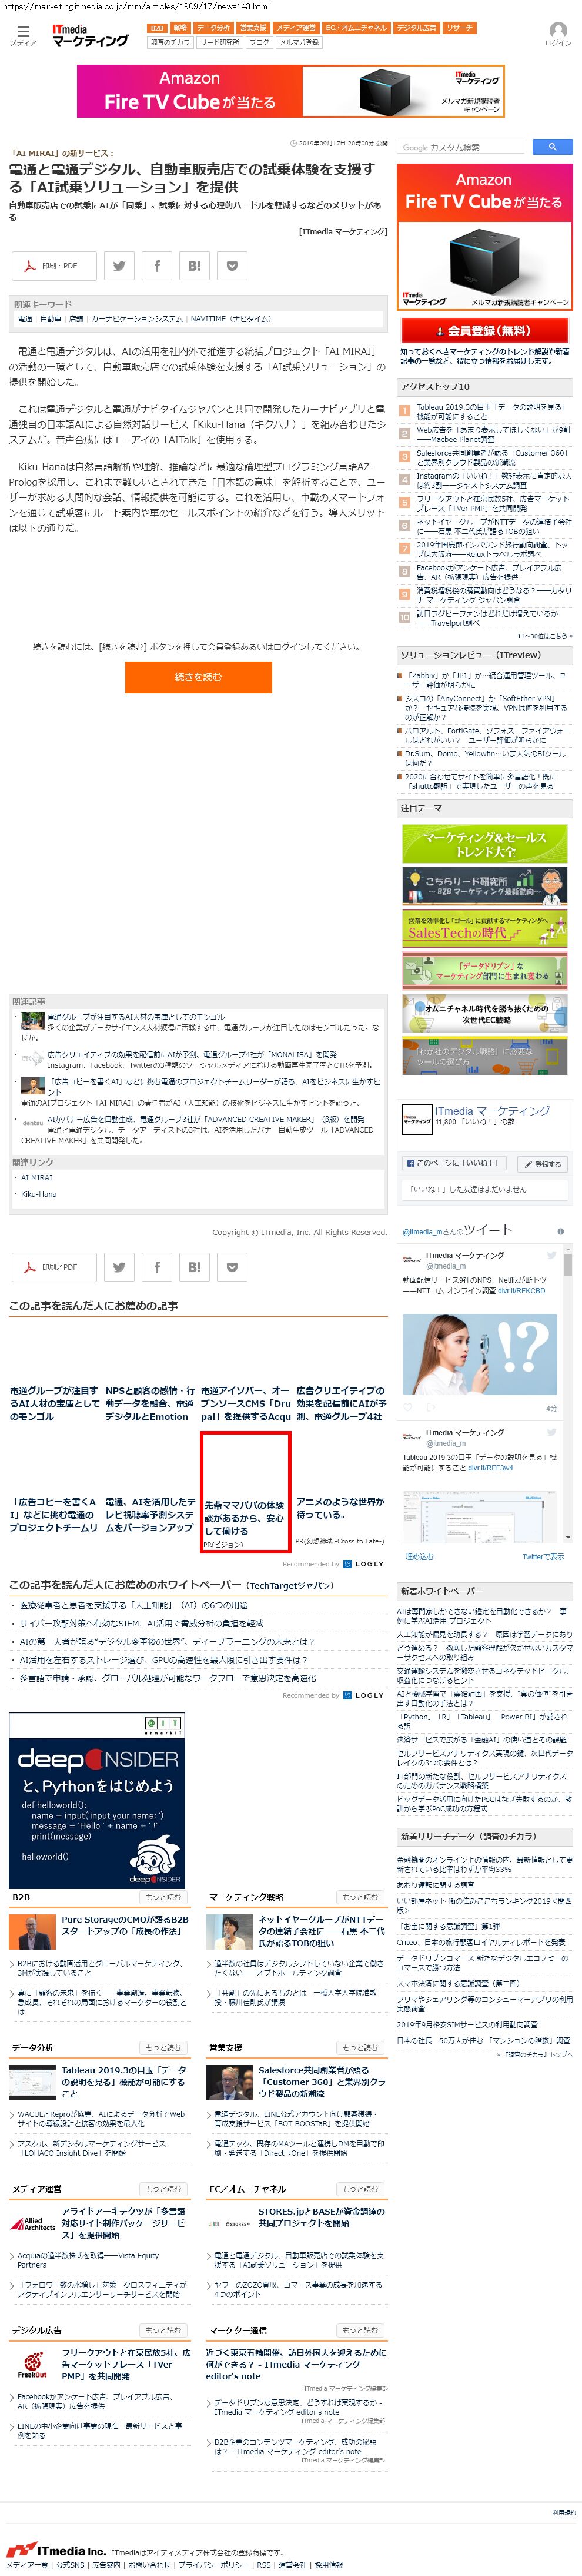Click the Twitter bird on the first tweet
Viewport: 582px width, 2576px height.
pos(551,1255)
